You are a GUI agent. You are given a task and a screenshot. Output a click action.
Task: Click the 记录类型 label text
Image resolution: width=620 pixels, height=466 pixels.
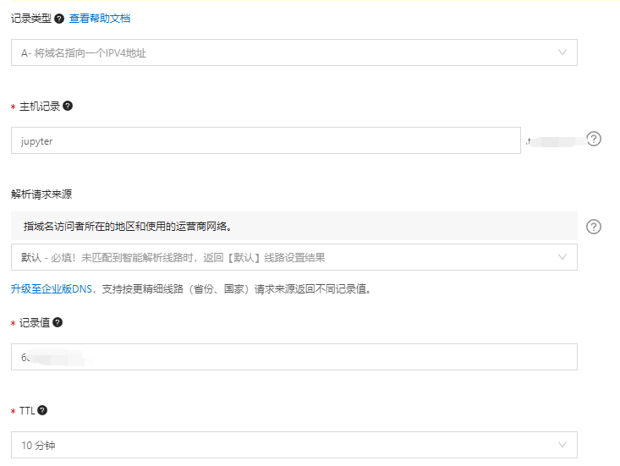pos(30,19)
